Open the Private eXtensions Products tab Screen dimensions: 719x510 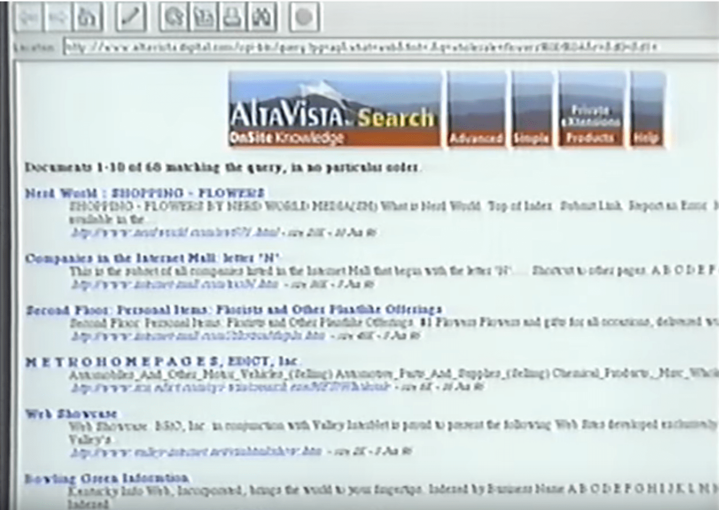click(592, 110)
